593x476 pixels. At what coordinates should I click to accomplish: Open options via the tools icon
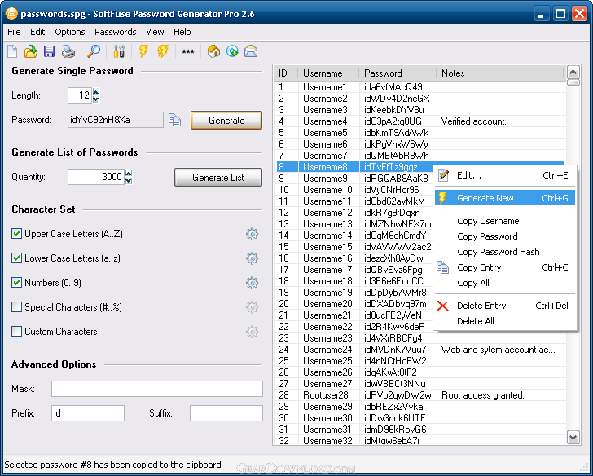click(119, 51)
